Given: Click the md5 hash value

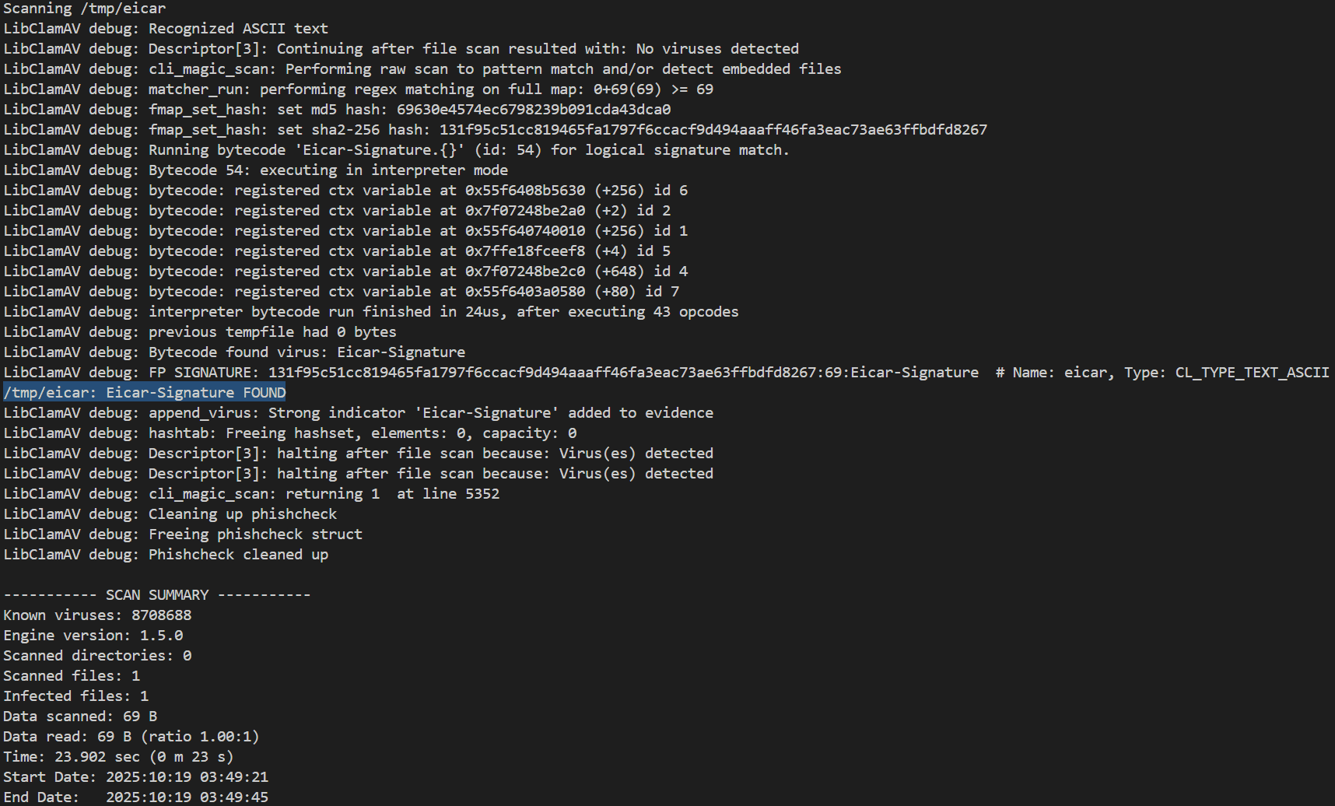Looking at the screenshot, I should pos(534,110).
